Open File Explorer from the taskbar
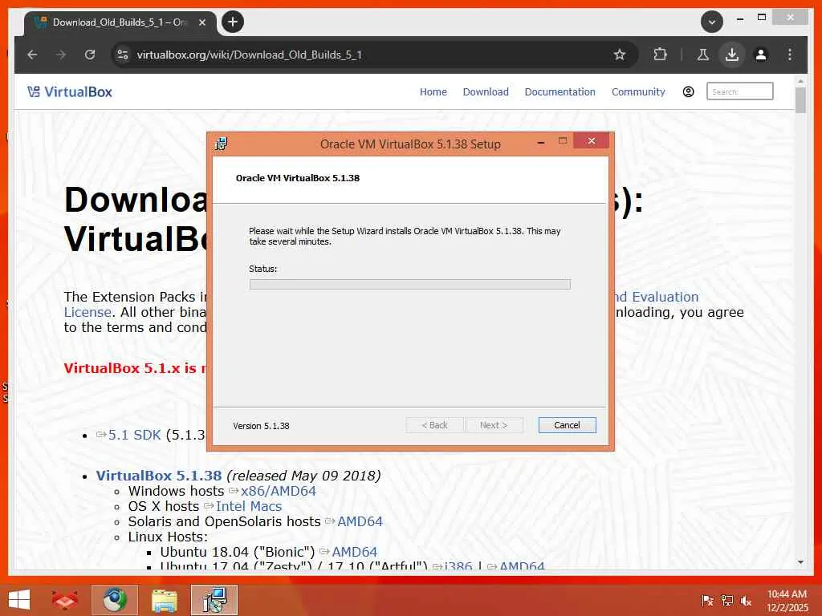 click(164, 600)
